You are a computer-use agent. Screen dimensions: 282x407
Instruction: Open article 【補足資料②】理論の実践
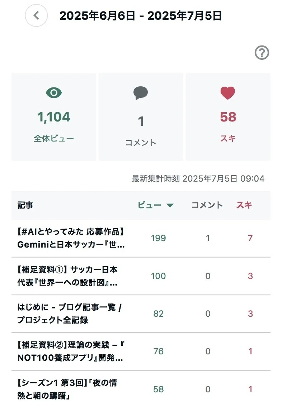click(70, 351)
